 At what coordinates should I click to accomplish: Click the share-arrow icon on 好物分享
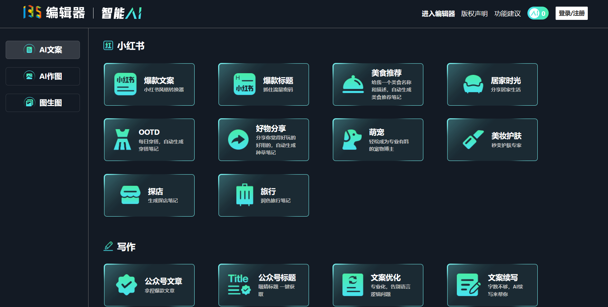pyautogui.click(x=238, y=139)
